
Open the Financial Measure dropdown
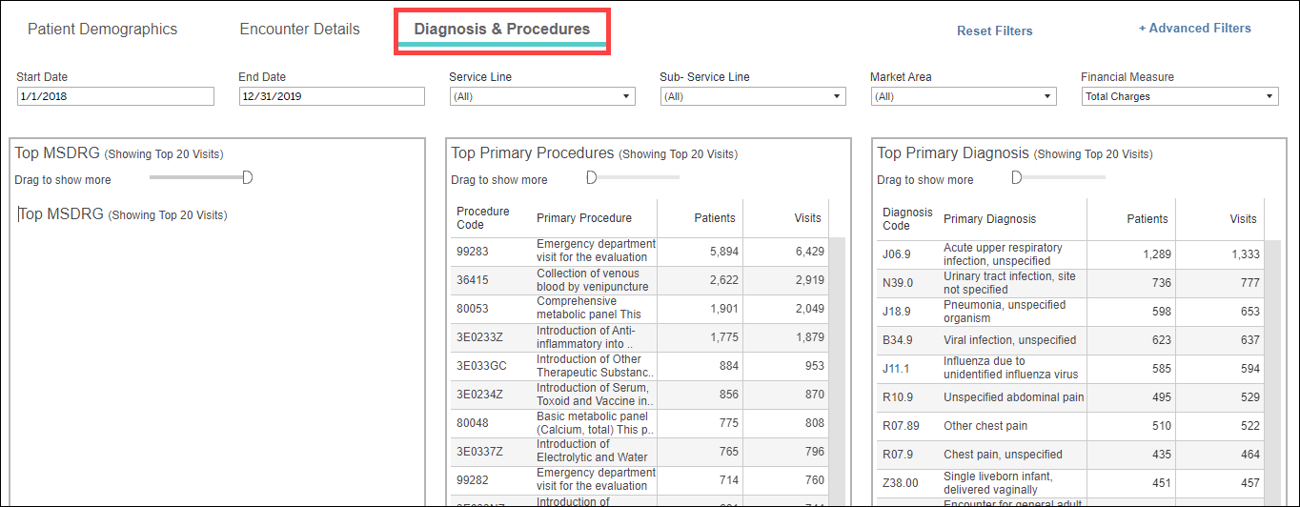1180,96
